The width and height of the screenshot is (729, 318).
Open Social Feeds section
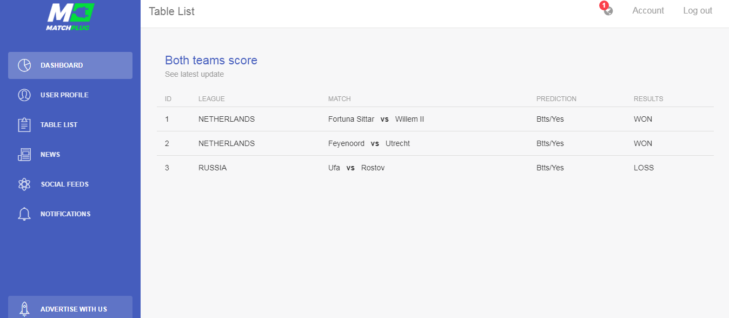[x=64, y=184]
